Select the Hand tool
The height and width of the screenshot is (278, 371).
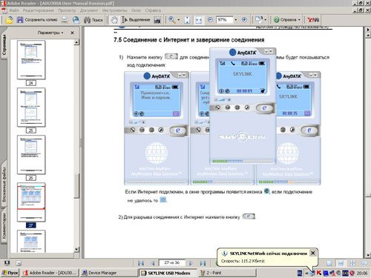click(x=114, y=20)
